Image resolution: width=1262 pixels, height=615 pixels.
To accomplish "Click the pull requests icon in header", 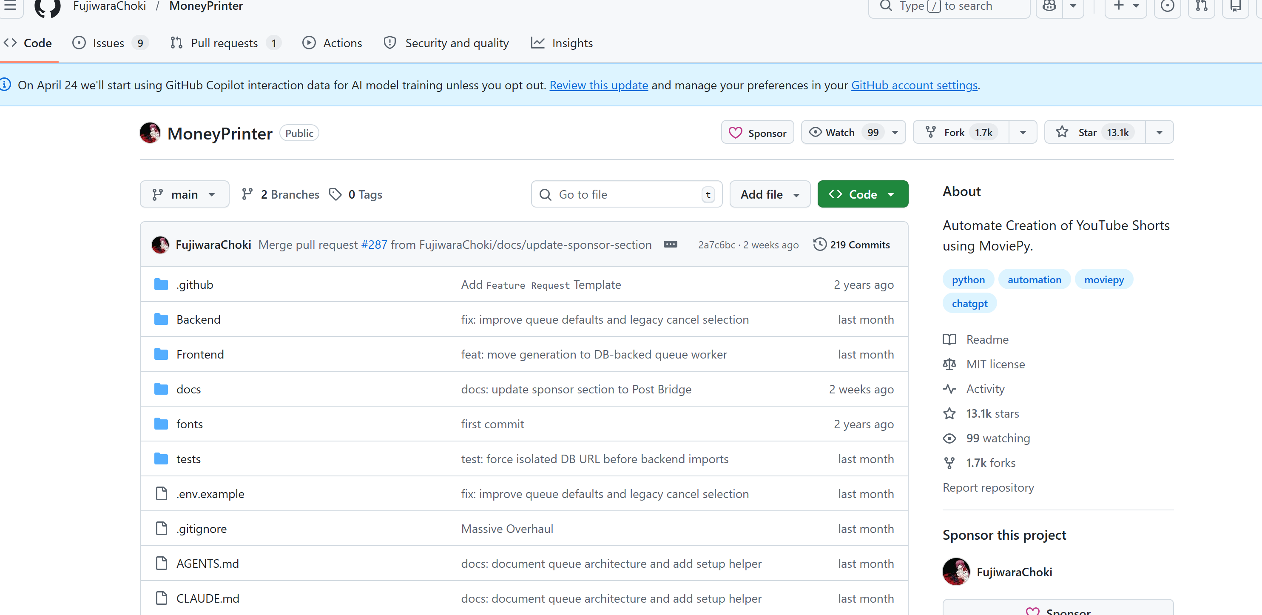I will click(1201, 6).
